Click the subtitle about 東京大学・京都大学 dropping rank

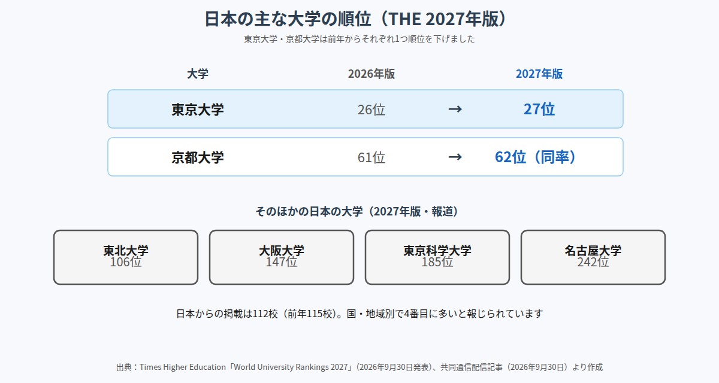(x=359, y=39)
